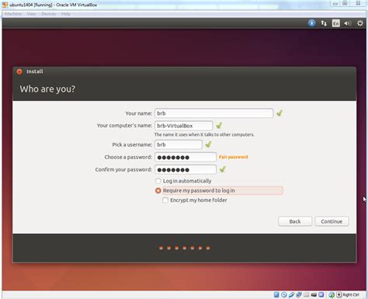The width and height of the screenshot is (368, 299).
Task: Open the Devices menu
Action: (x=49, y=14)
